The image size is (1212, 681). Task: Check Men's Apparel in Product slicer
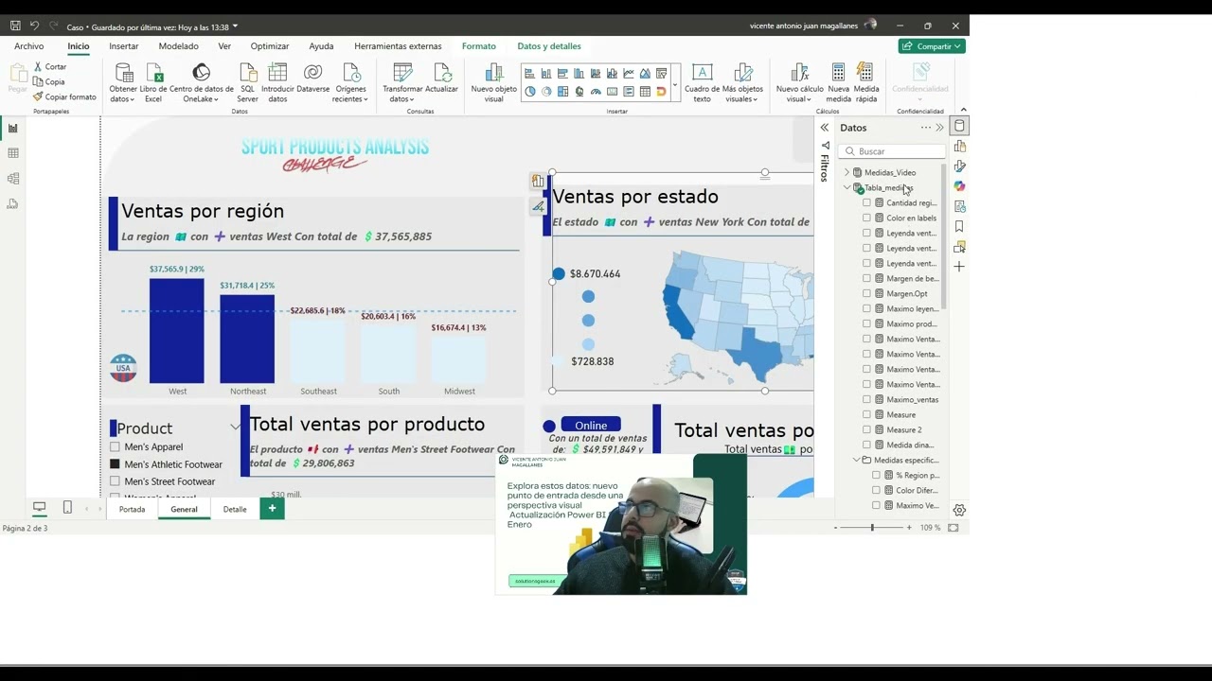coord(115,447)
